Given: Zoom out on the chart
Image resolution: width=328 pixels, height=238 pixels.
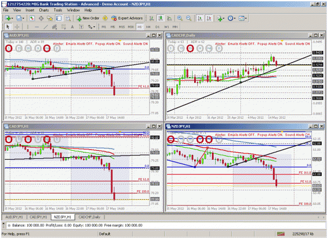Looking at the screenshot, I should 189,18.
